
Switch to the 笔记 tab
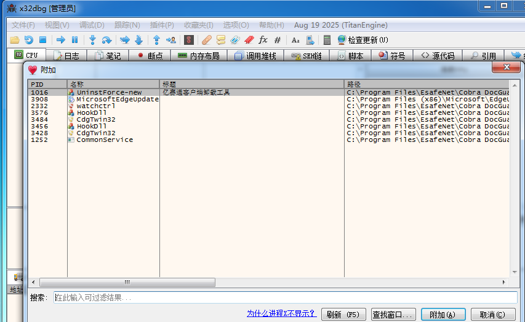108,56
